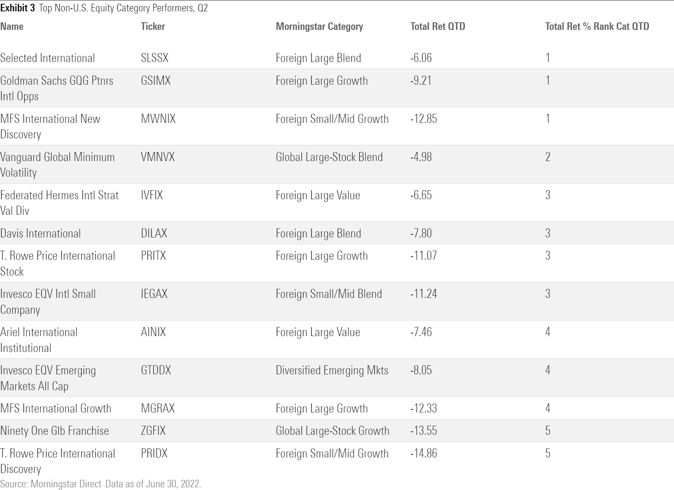
Task: Click the Name column header
Action: tap(12, 26)
